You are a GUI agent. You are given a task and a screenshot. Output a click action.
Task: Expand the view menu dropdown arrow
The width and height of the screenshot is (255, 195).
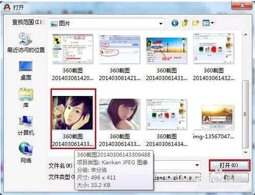click(x=212, y=22)
